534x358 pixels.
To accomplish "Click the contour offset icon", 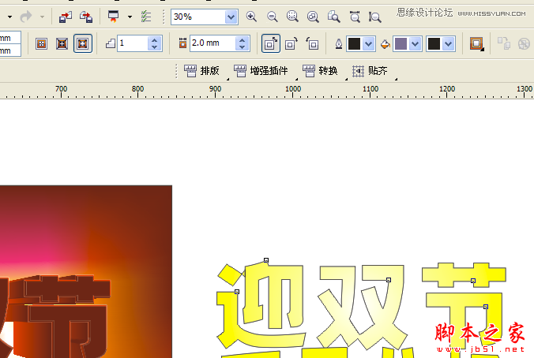I will click(x=183, y=43).
